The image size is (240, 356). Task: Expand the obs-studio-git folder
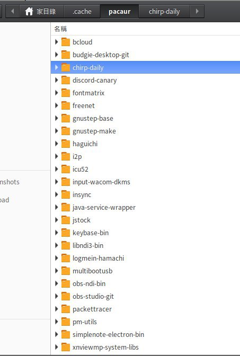(57, 296)
